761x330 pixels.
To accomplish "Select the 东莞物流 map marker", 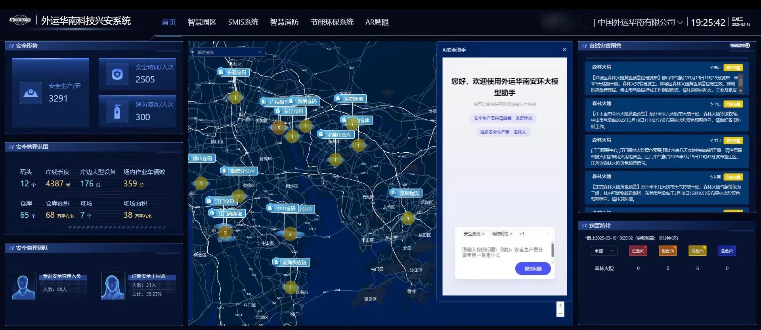I will pyautogui.click(x=350, y=99).
